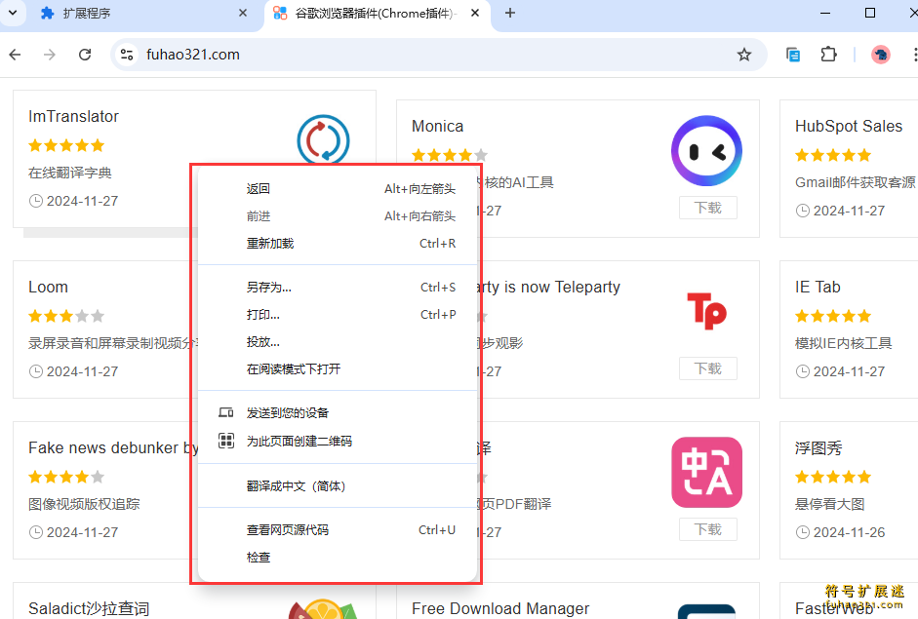Choose 前进 in context menu
This screenshot has height=619, width=918.
(338, 215)
